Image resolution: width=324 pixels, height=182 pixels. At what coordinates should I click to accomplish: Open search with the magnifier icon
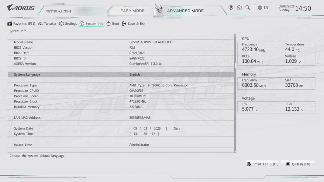point(247,8)
